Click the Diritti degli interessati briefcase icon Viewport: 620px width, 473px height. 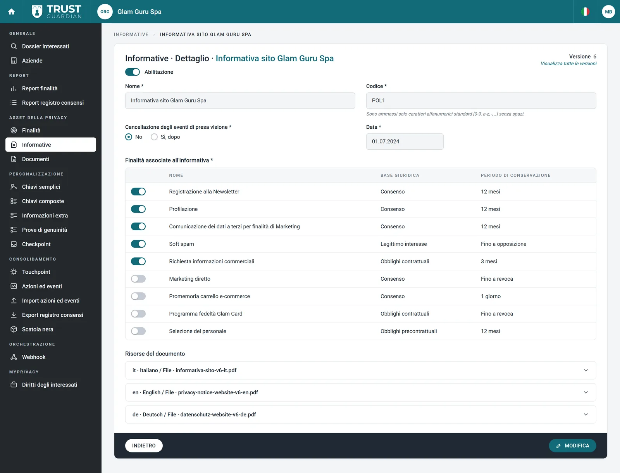[14, 385]
